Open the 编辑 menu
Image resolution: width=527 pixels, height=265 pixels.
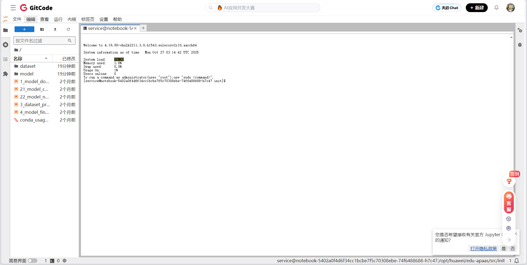click(31, 19)
